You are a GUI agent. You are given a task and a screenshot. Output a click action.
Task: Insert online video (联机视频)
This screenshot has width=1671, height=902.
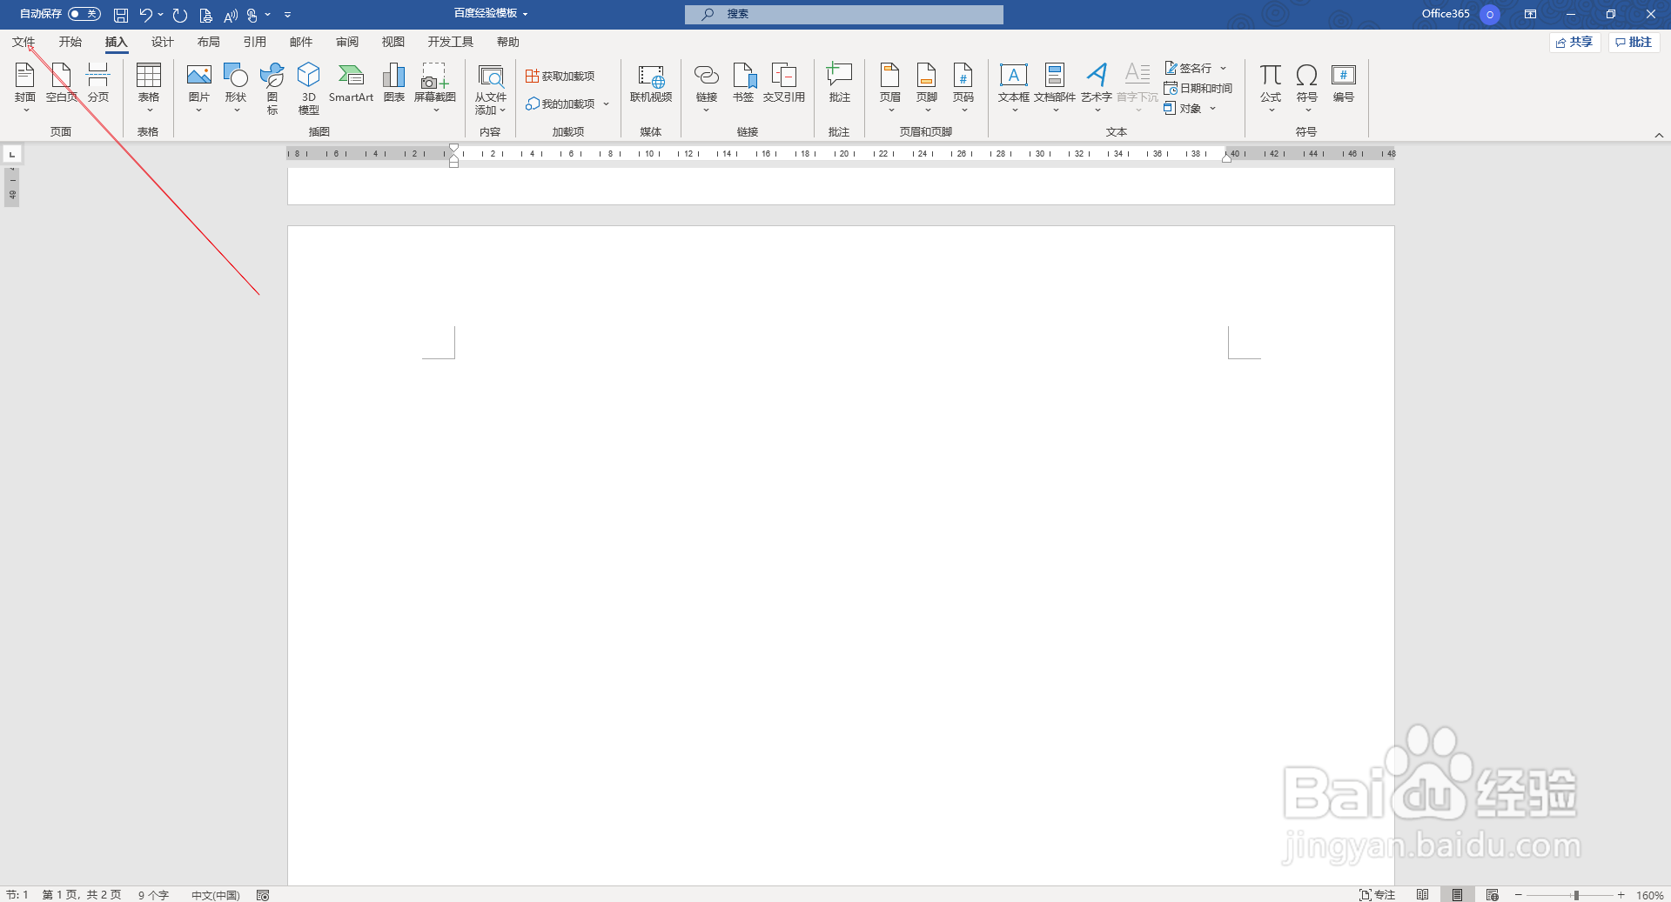coord(651,84)
